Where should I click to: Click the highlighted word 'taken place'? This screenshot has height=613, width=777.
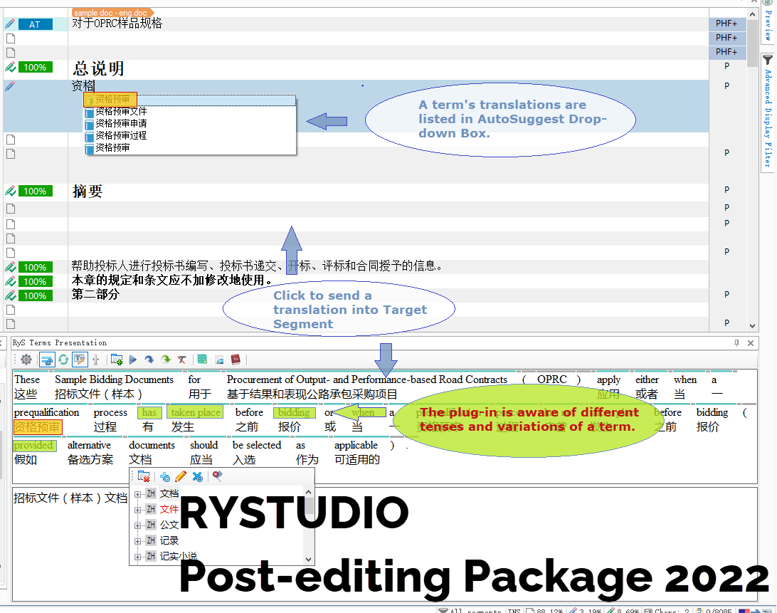195,412
